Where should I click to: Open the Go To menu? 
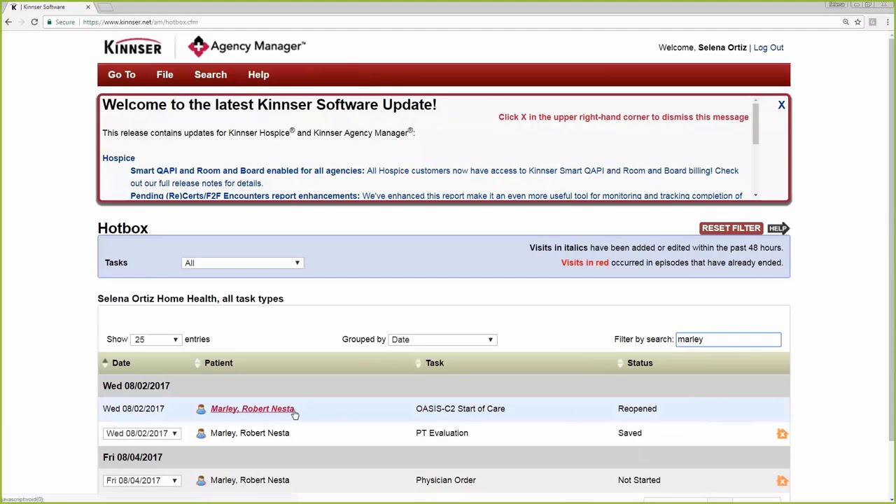[122, 75]
